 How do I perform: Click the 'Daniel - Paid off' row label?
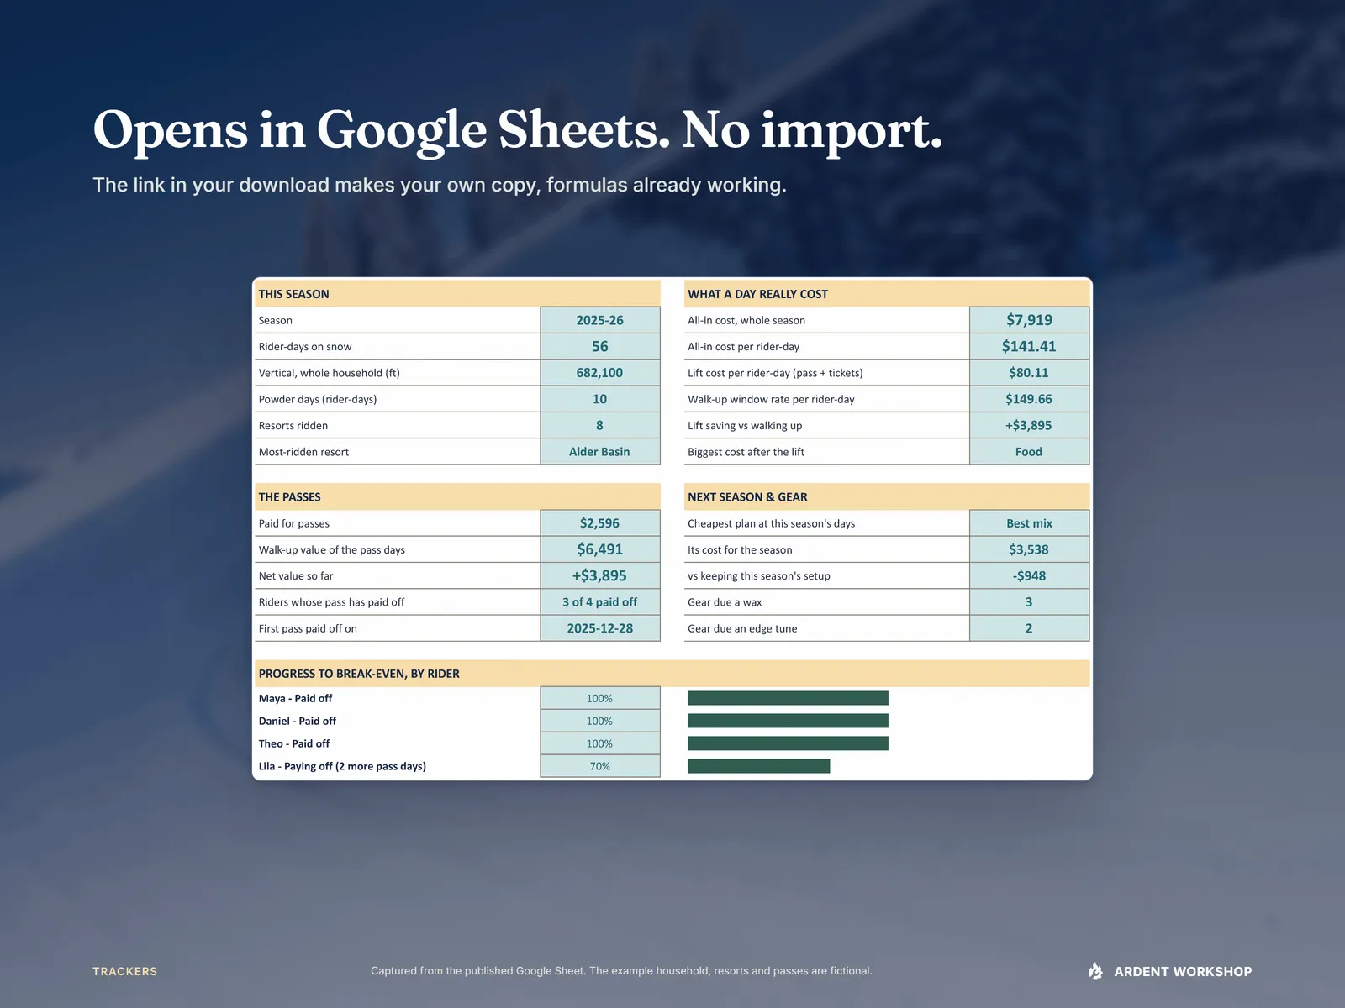(298, 721)
